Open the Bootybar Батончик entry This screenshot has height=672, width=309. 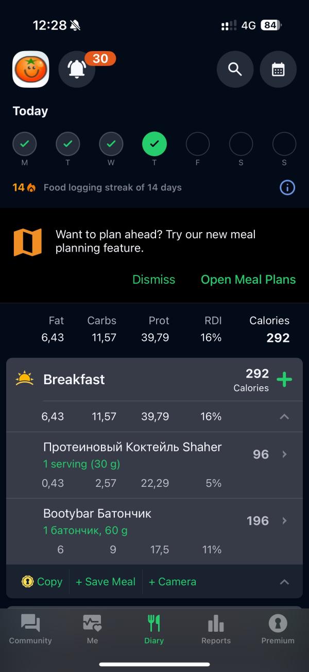pos(154,531)
